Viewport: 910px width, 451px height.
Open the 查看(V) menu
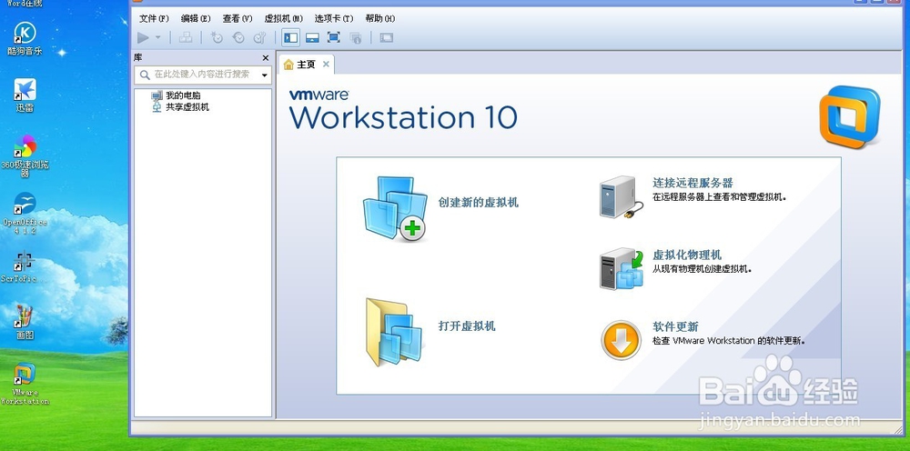[238, 18]
